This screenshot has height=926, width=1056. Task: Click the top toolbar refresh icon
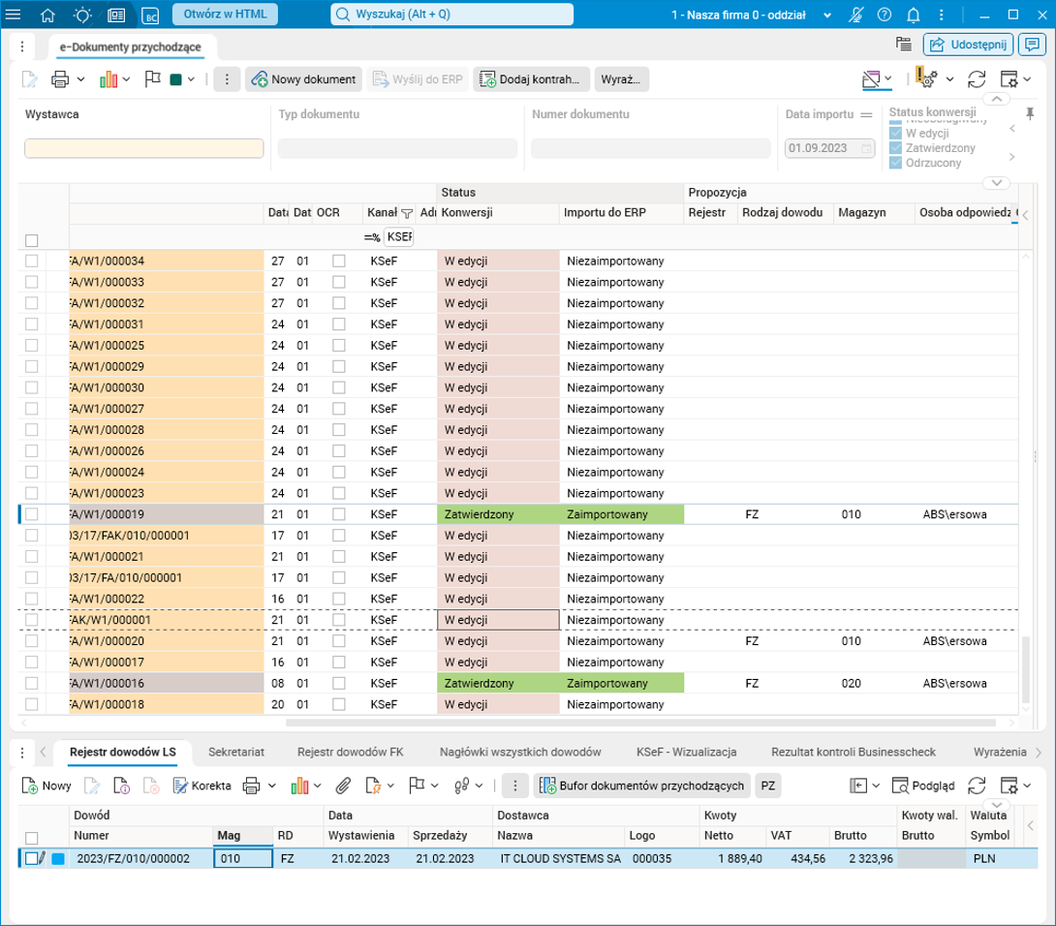point(977,79)
